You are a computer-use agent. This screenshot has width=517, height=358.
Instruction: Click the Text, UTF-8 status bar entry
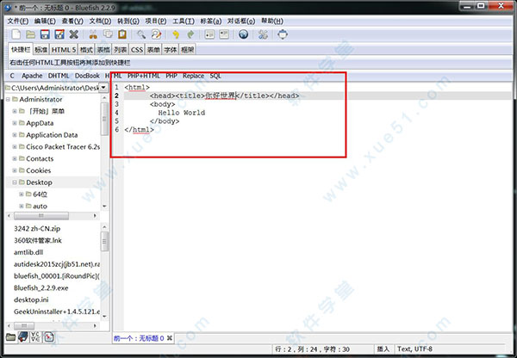(414, 349)
